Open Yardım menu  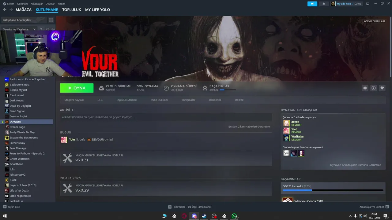61,4
